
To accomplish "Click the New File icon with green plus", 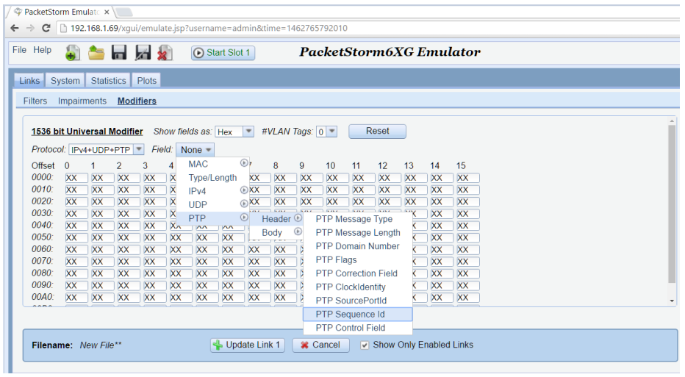I will point(73,53).
